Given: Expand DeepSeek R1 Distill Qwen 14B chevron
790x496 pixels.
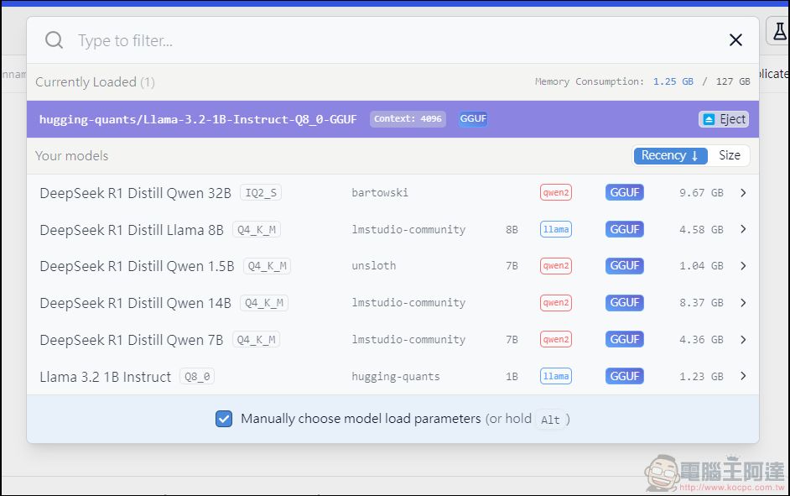Looking at the screenshot, I should [x=743, y=302].
